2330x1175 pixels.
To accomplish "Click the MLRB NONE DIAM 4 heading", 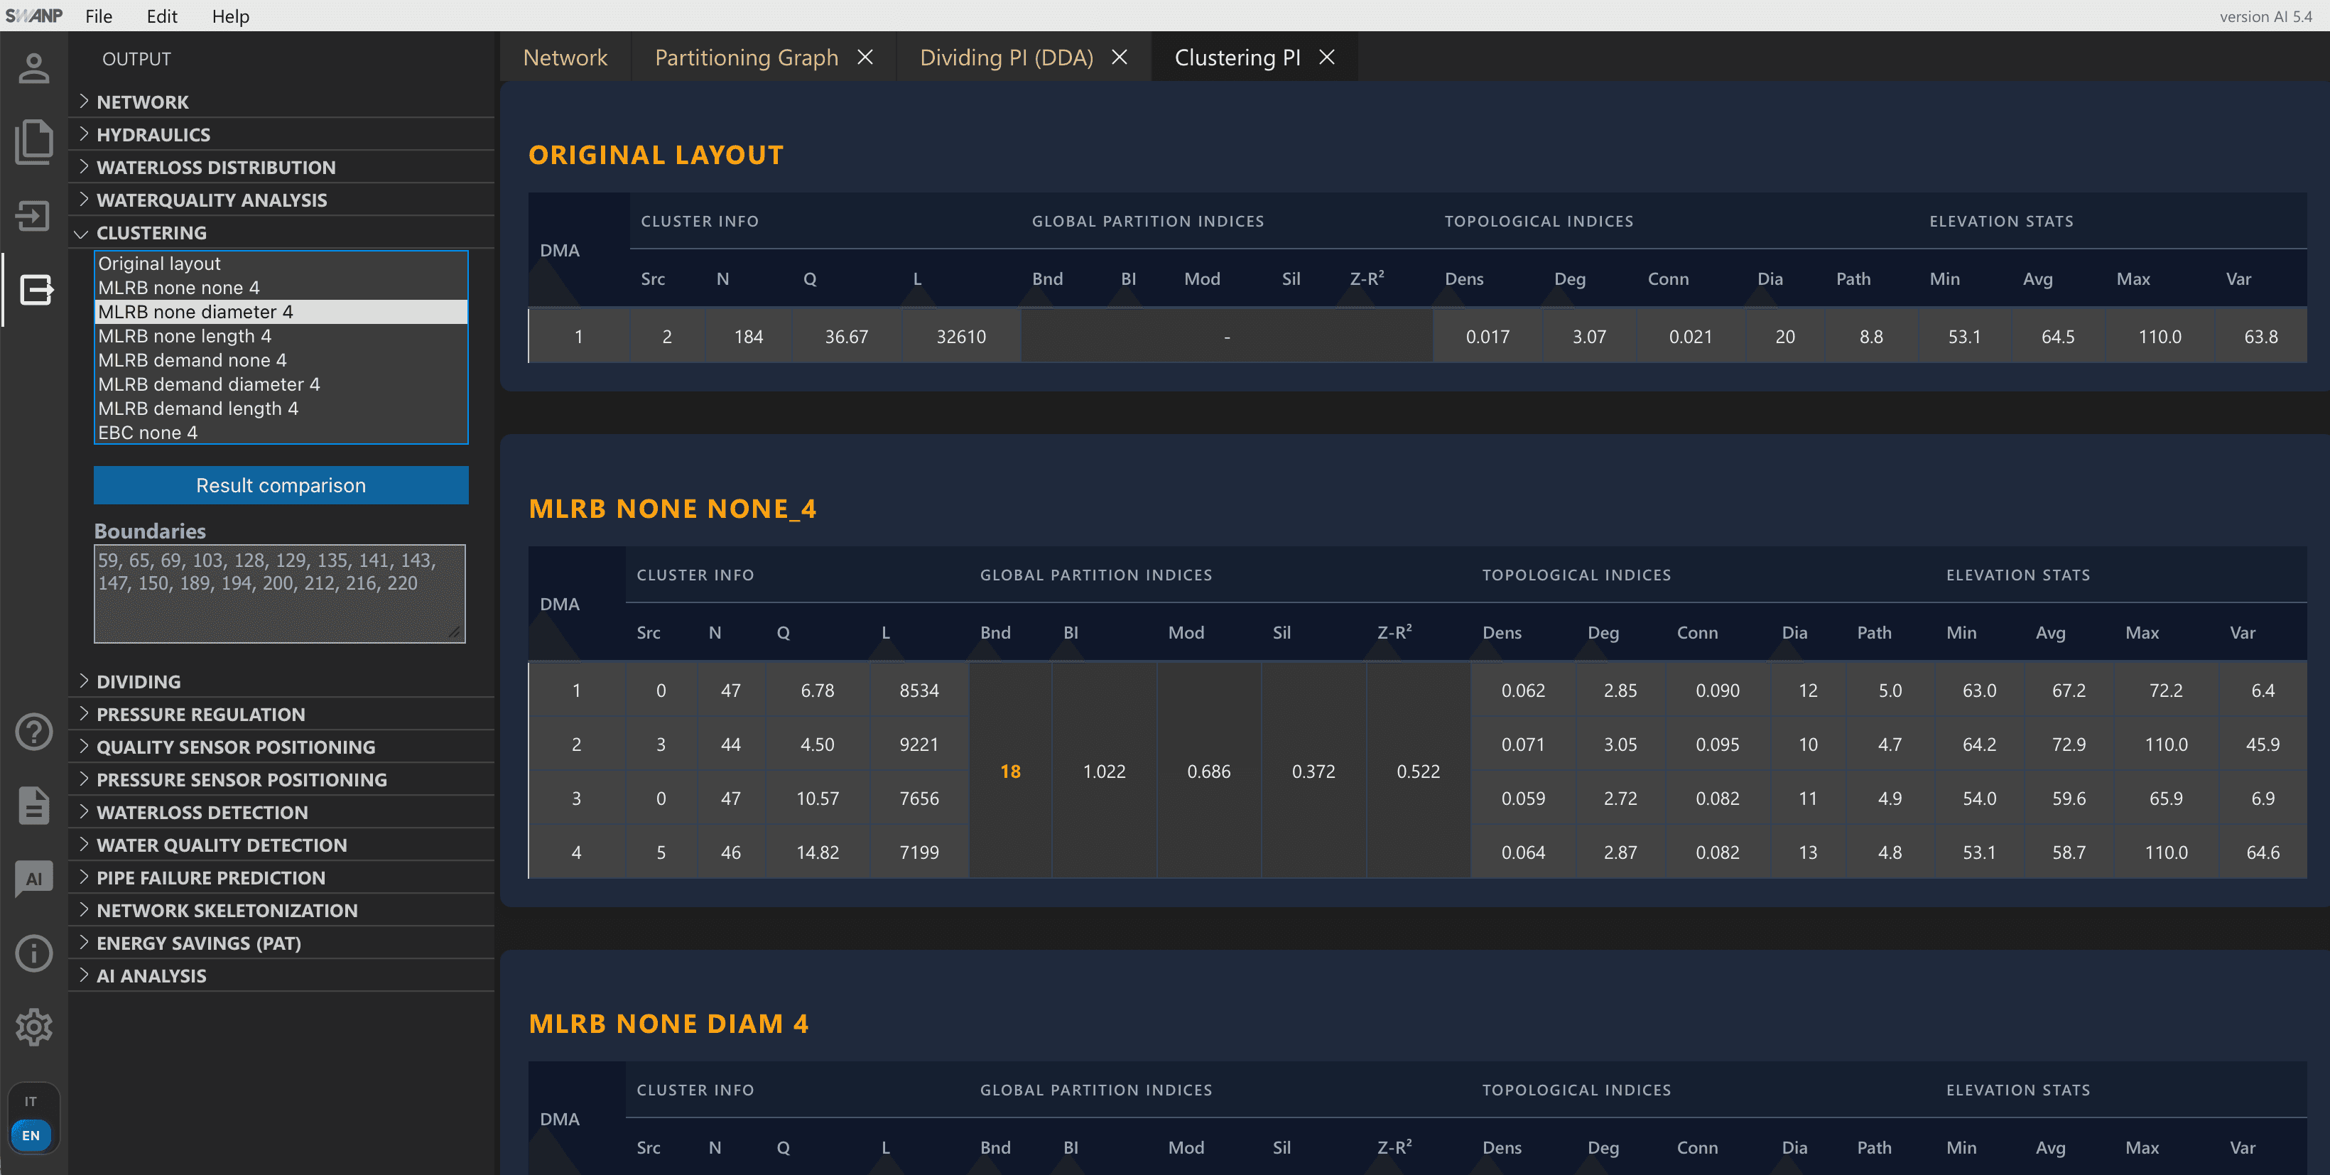I will [668, 1023].
